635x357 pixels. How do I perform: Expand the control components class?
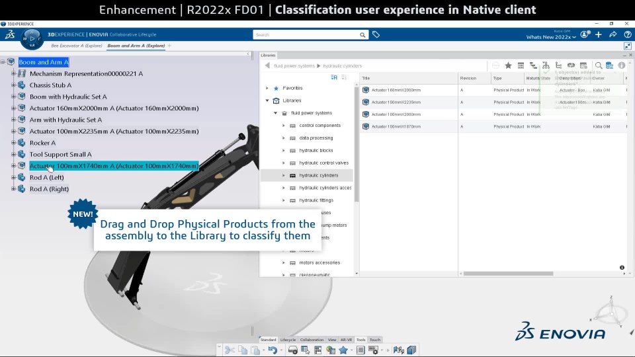(284, 126)
